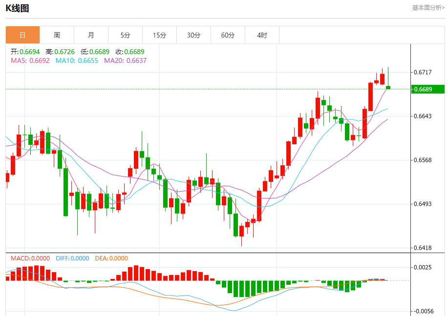The width and height of the screenshot is (448, 316).
Task: Open the 月 monthly chart tab
Action: (91, 35)
